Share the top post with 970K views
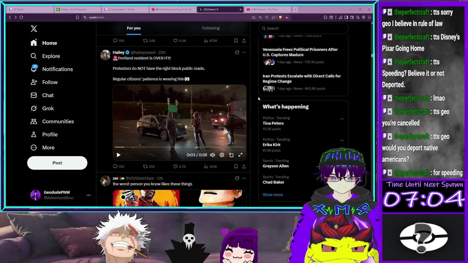 click(244, 41)
